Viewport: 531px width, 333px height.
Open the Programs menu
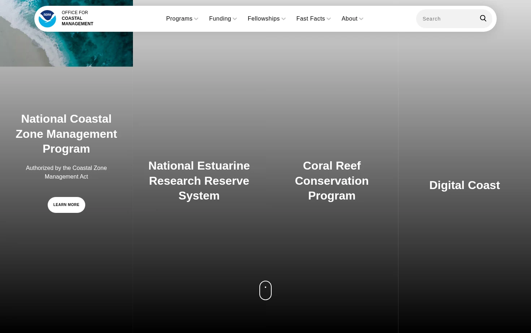click(x=182, y=19)
